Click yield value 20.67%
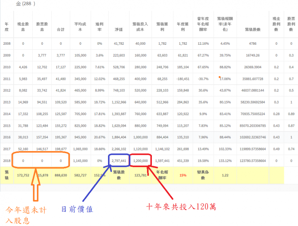This screenshot has width=298, height=226. (100, 137)
